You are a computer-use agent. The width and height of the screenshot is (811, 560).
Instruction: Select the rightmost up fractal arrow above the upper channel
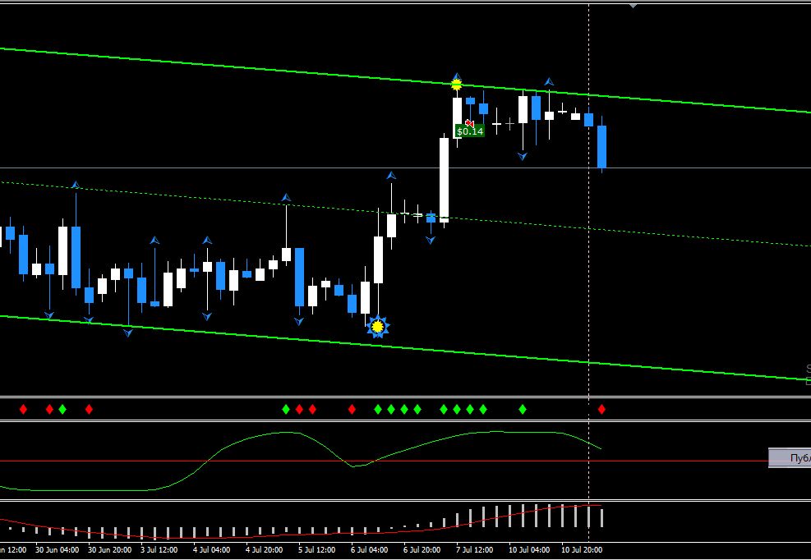point(549,81)
